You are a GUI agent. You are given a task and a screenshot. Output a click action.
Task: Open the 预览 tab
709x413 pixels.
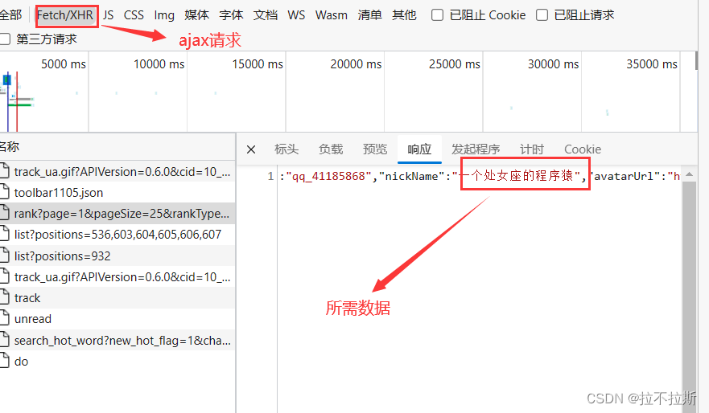pos(375,149)
